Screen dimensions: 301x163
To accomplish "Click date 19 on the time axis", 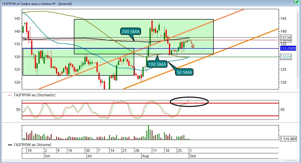I will 29,151.
